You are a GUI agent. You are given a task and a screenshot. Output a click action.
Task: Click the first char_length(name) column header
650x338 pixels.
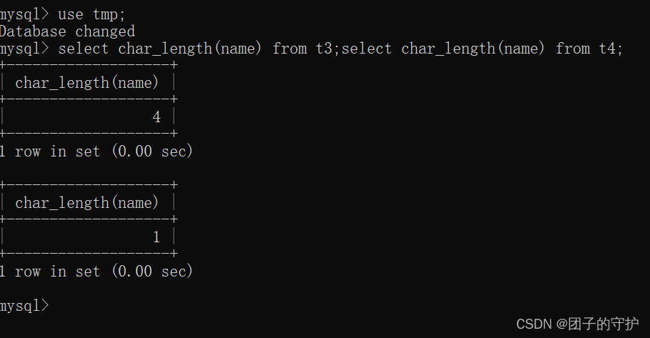coord(87,83)
